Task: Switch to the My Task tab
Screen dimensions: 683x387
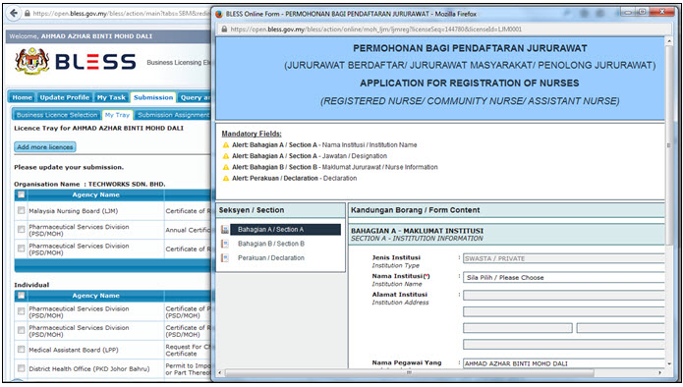Action: tap(111, 97)
